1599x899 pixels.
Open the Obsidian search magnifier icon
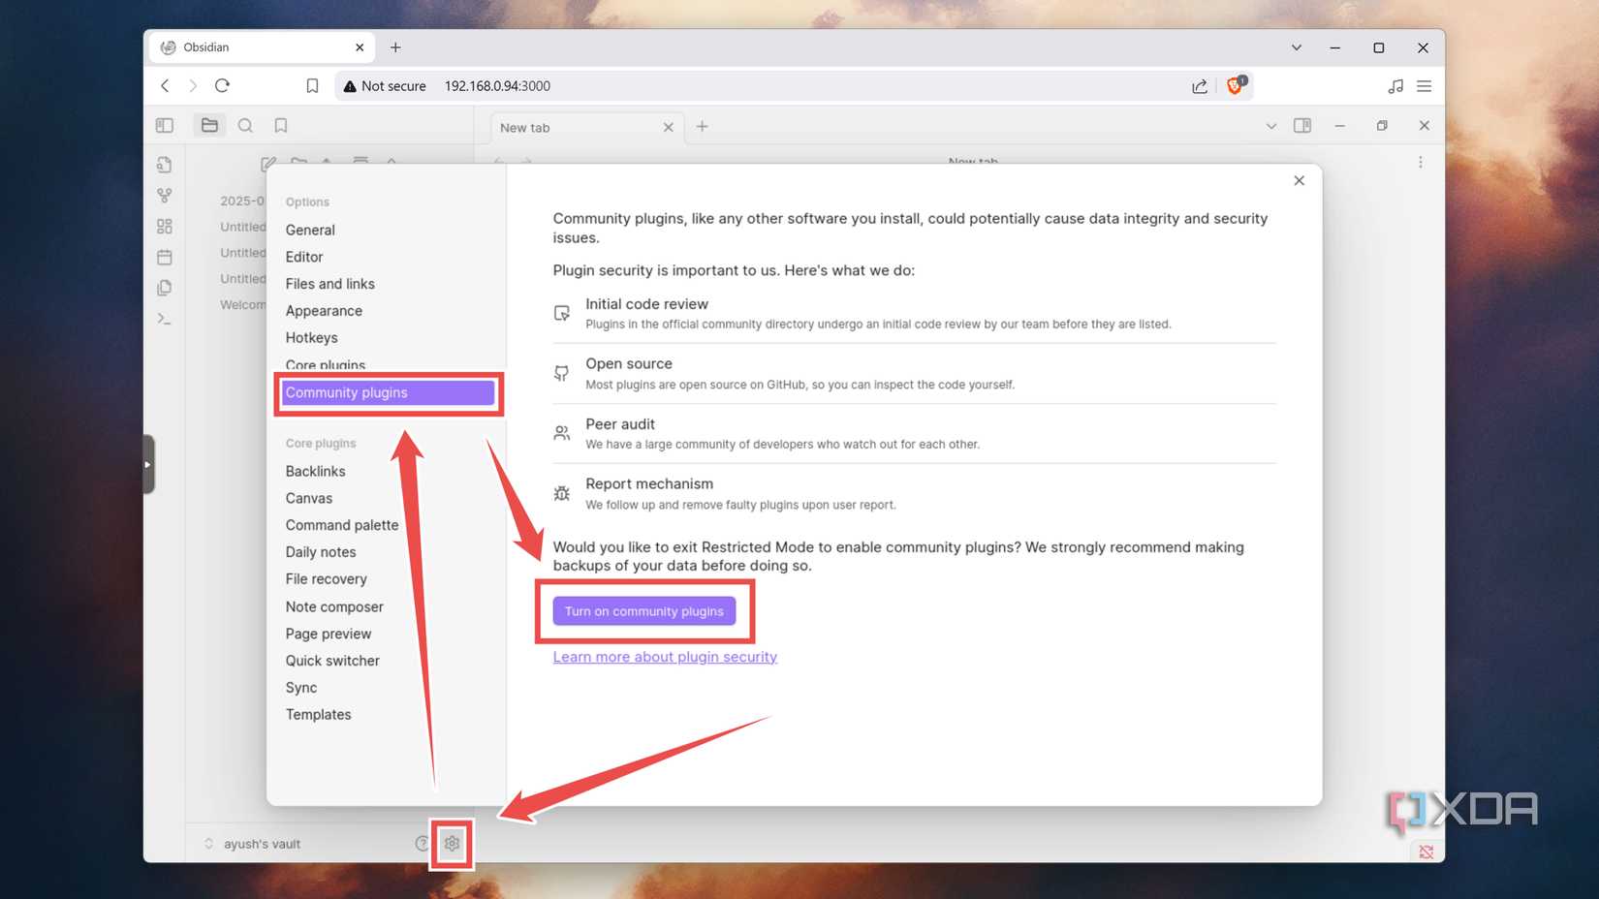click(x=245, y=126)
